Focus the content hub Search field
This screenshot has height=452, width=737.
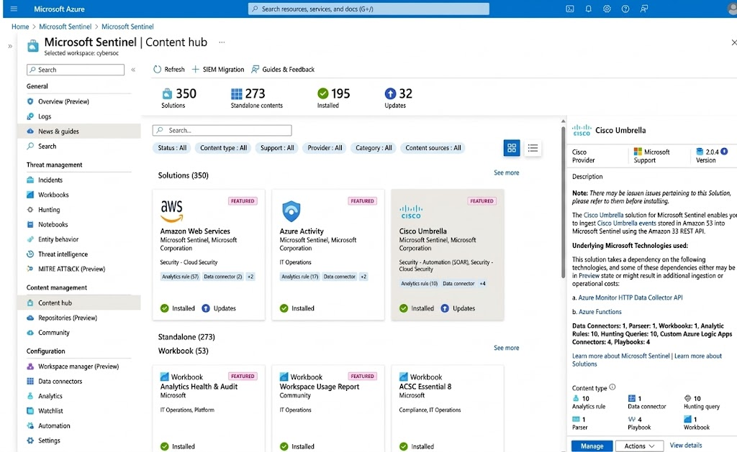click(x=222, y=130)
